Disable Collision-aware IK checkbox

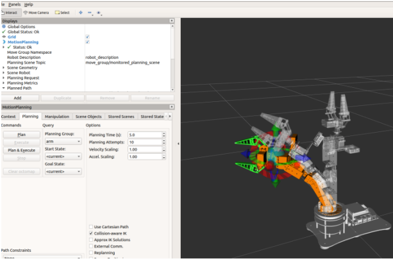pos(90,233)
